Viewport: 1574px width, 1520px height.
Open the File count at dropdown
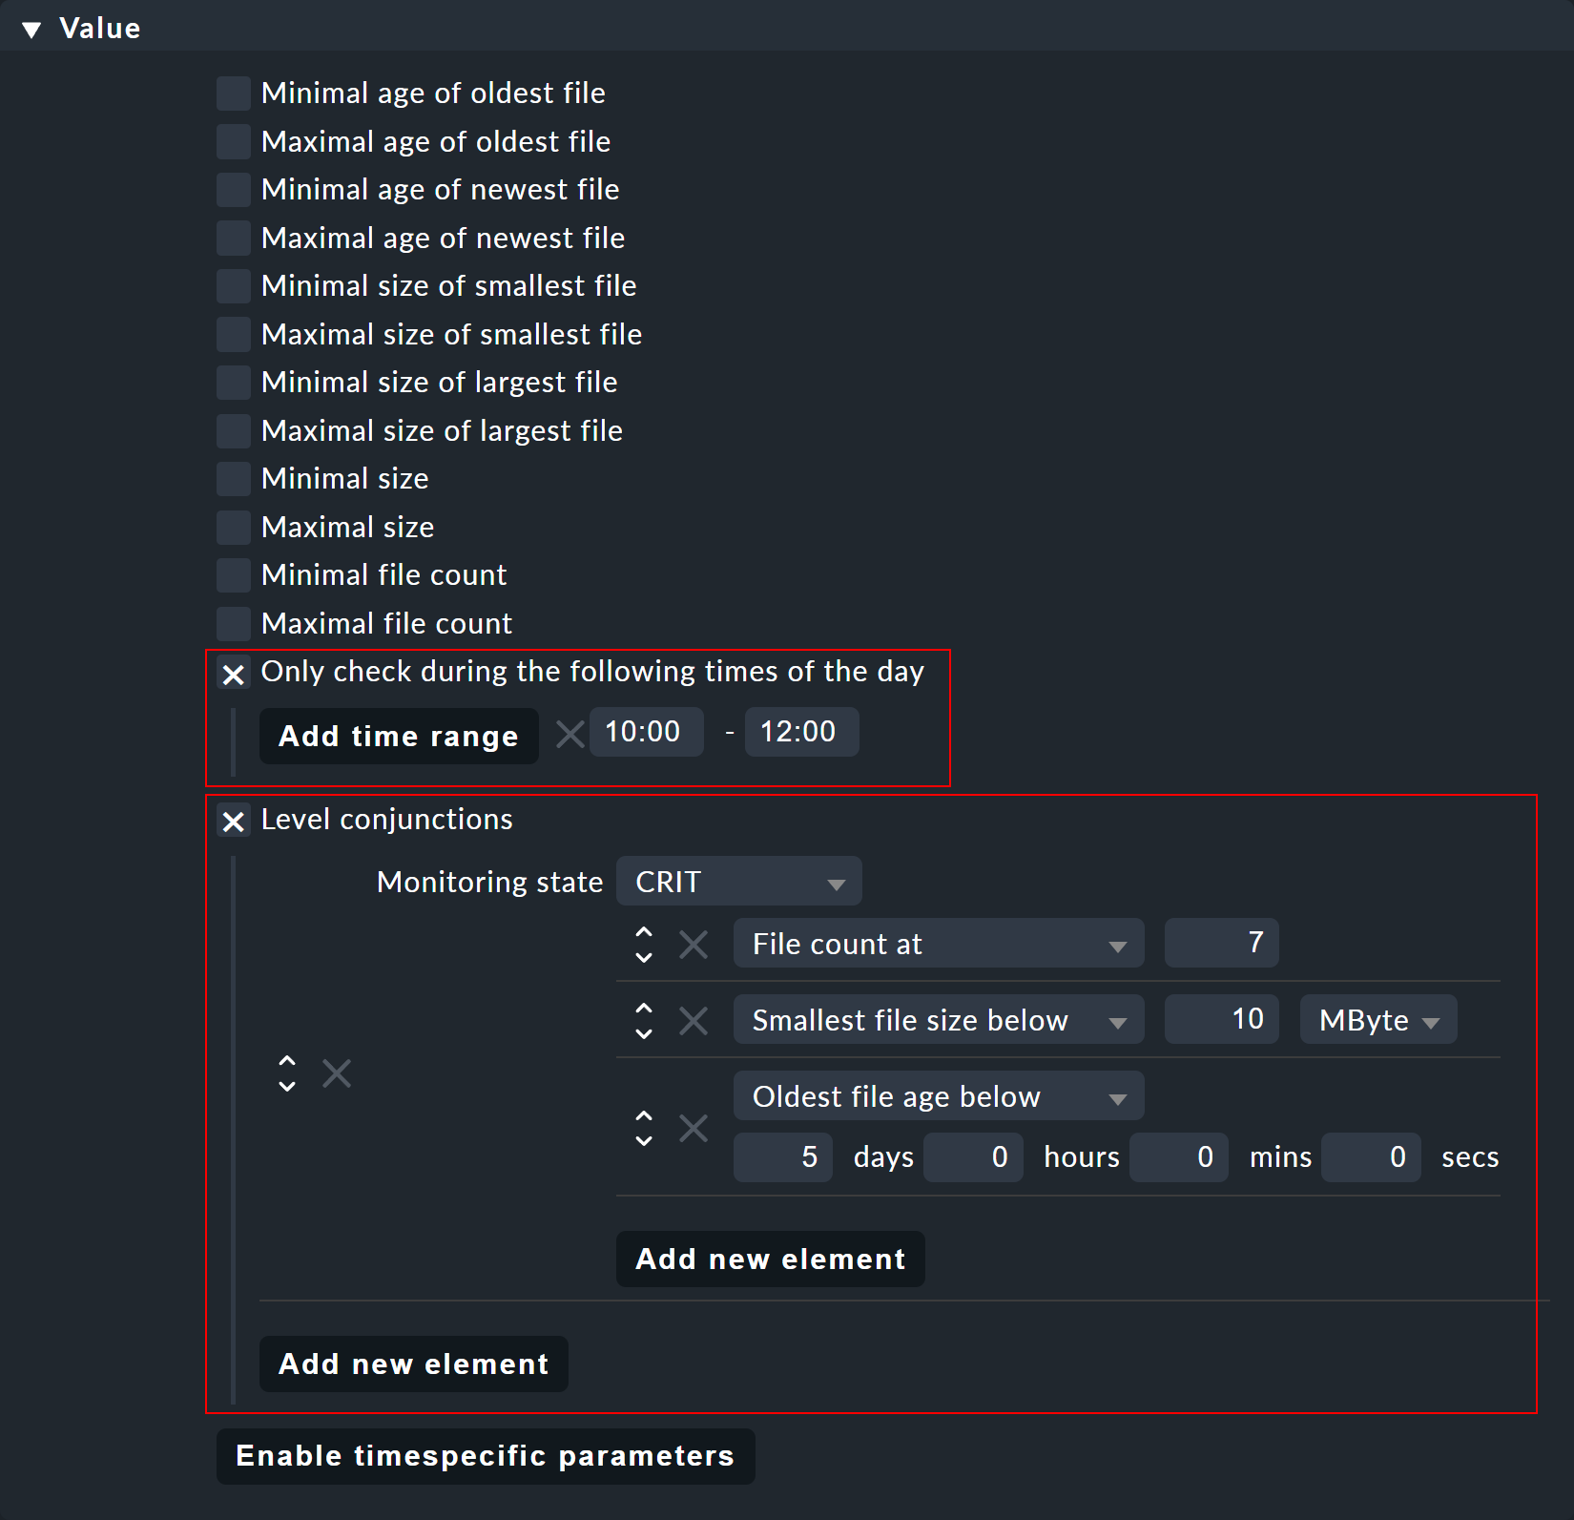click(x=939, y=943)
